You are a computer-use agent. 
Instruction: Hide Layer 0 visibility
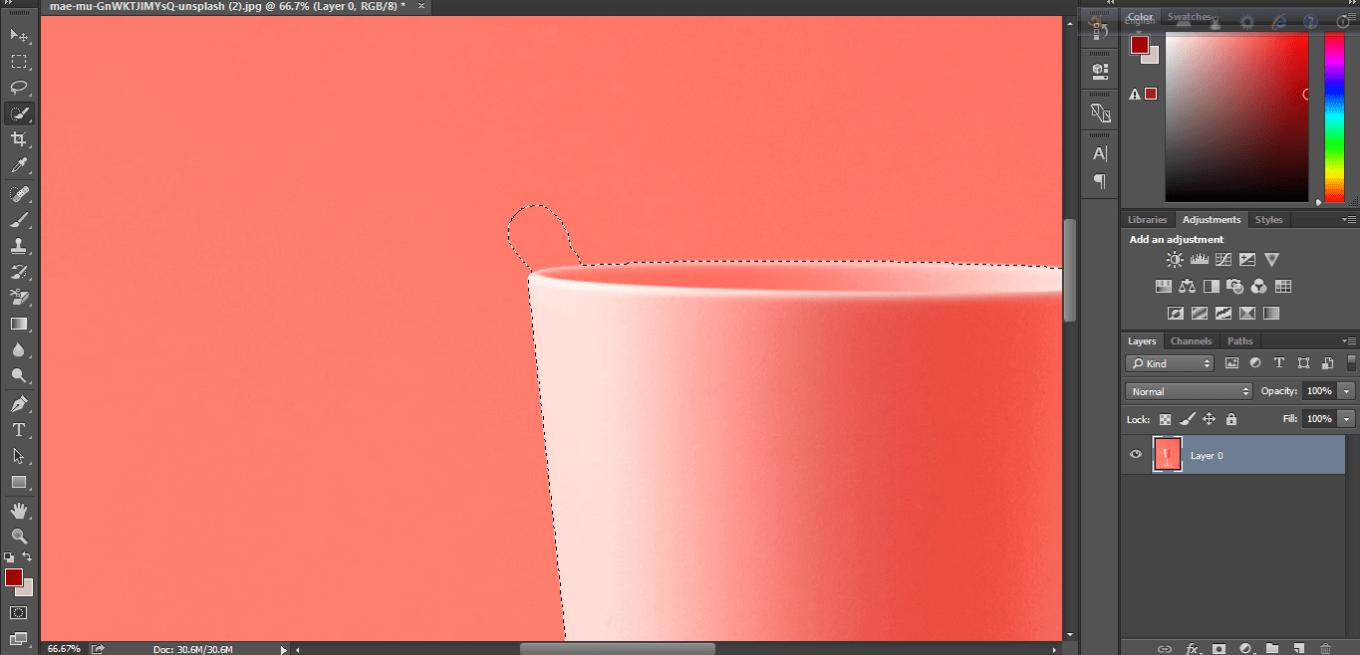(x=1135, y=455)
